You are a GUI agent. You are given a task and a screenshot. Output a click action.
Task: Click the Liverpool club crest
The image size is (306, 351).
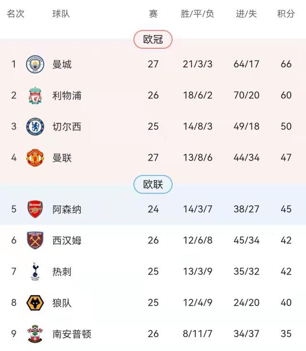click(x=35, y=96)
